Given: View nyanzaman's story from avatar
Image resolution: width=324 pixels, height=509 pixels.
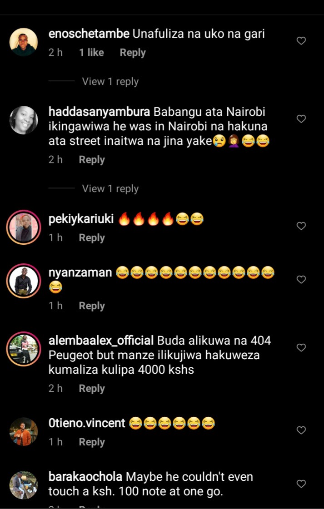Looking at the screenshot, I should click(x=23, y=281).
